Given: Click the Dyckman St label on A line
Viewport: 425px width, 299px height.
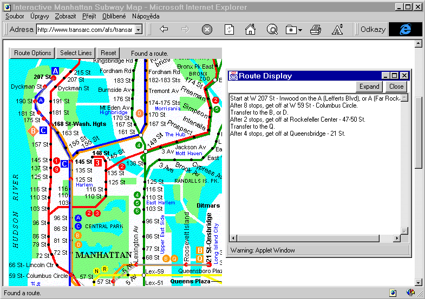Looking at the screenshot, I should (x=27, y=87).
